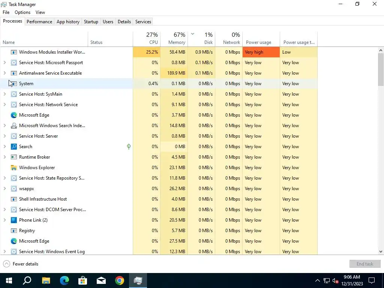Open Windows Start menu

(x=9, y=280)
